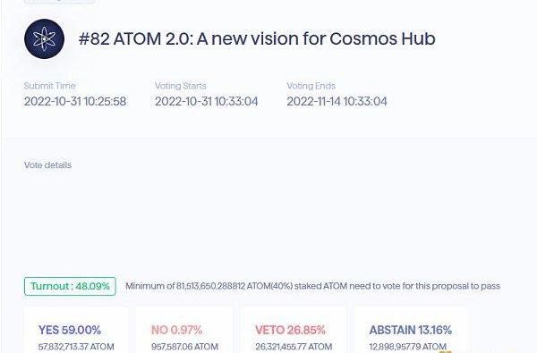Click the submit time 2022-10-31 10:25:58 value
Image resolution: width=537 pixels, height=353 pixels.
tap(75, 102)
